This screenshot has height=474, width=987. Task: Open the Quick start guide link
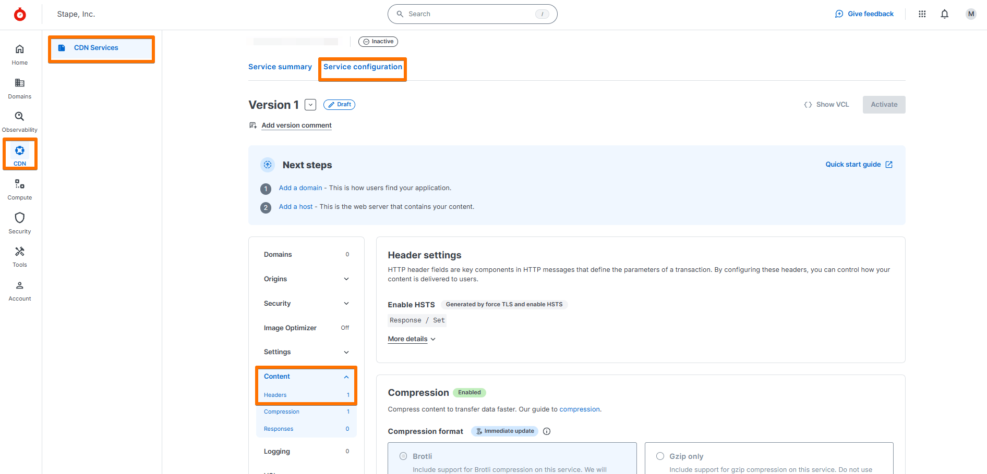(x=859, y=165)
